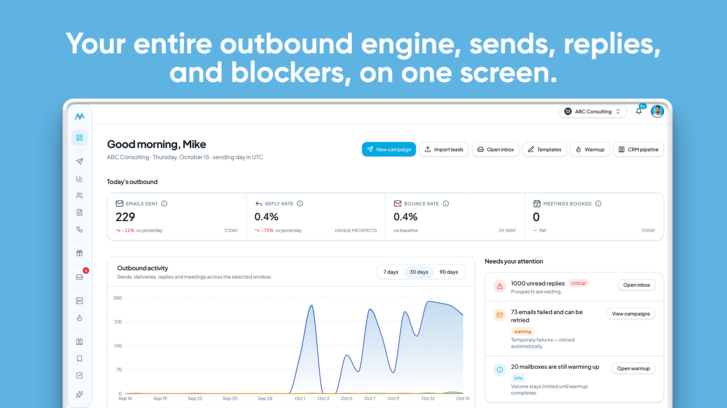Viewport: 727px width, 408px height.
Task: Open the ABC Consulting workspace switcher
Action: click(x=593, y=111)
